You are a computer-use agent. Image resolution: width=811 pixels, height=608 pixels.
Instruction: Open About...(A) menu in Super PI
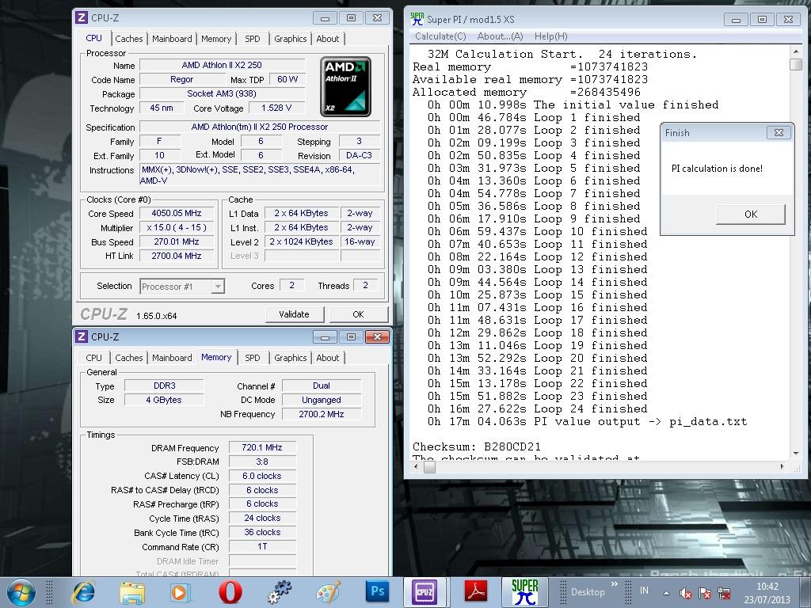tap(501, 36)
